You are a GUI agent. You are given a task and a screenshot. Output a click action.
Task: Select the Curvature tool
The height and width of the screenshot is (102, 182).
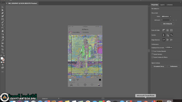click(x=2, y=16)
